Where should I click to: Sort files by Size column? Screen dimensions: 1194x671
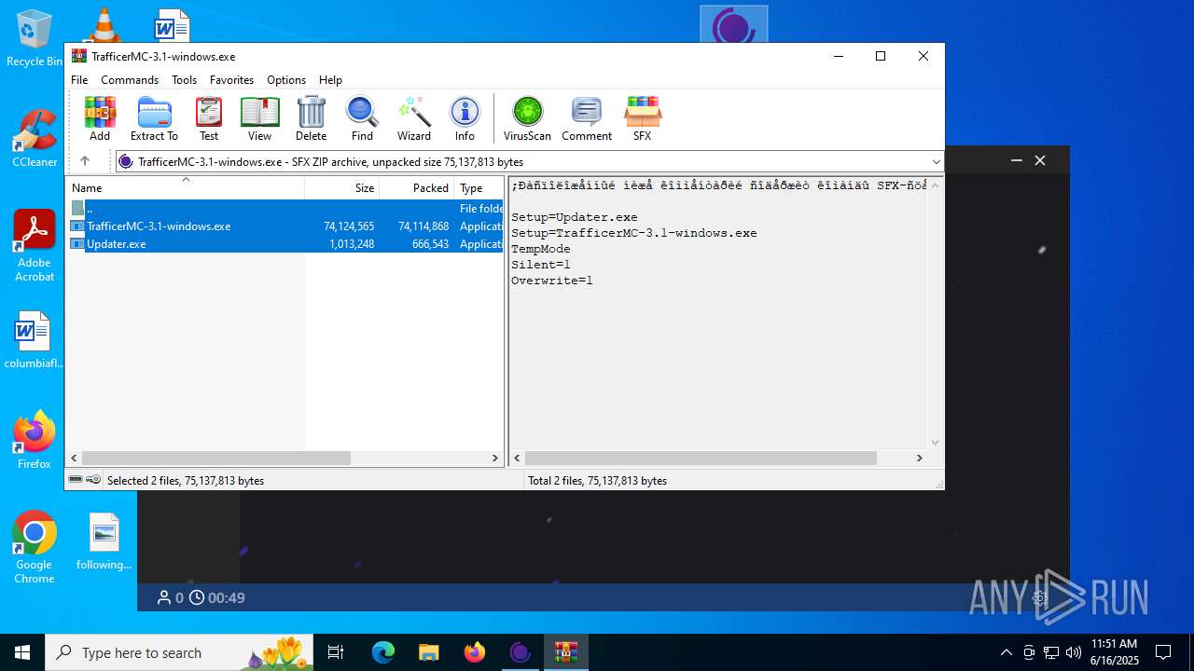tap(341, 188)
